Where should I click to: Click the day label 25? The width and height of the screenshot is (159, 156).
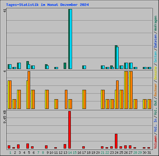(121, 153)
